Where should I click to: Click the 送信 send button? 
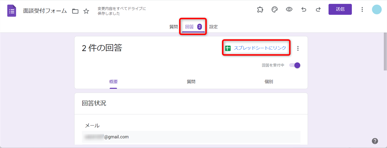340,9
